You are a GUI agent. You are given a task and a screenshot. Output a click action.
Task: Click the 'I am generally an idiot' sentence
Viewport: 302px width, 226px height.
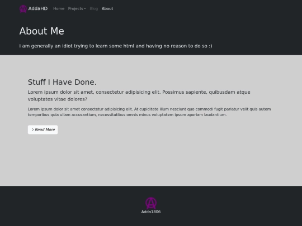tap(116, 46)
